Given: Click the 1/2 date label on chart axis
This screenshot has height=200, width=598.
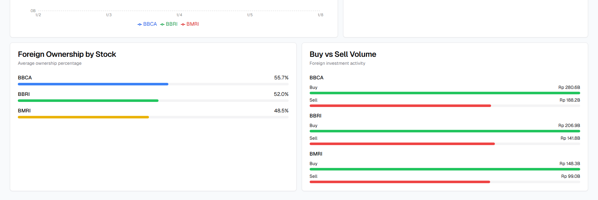Looking at the screenshot, I should (x=38, y=15).
